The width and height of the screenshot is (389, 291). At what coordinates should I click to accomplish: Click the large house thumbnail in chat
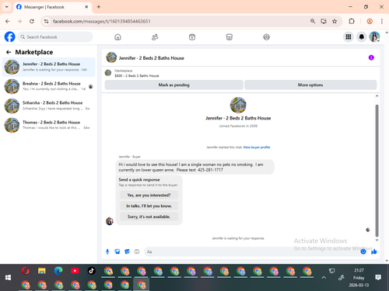click(x=238, y=105)
